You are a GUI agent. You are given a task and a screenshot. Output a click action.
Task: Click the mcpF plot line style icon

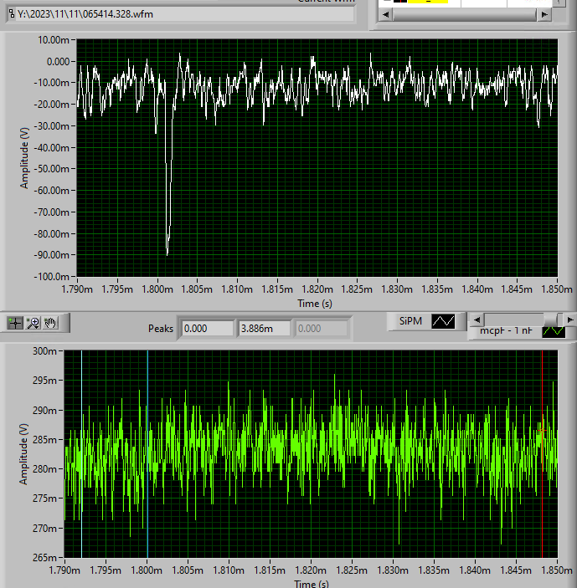coord(554,331)
